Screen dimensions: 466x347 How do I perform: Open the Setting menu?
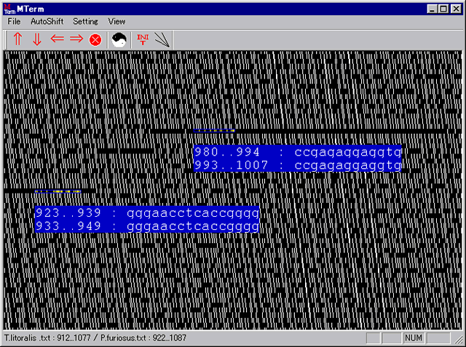click(x=85, y=22)
